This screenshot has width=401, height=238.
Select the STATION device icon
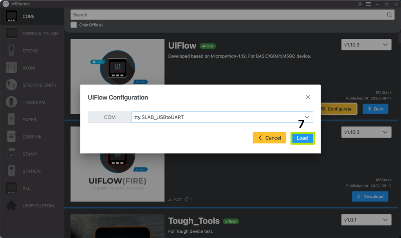click(11, 171)
